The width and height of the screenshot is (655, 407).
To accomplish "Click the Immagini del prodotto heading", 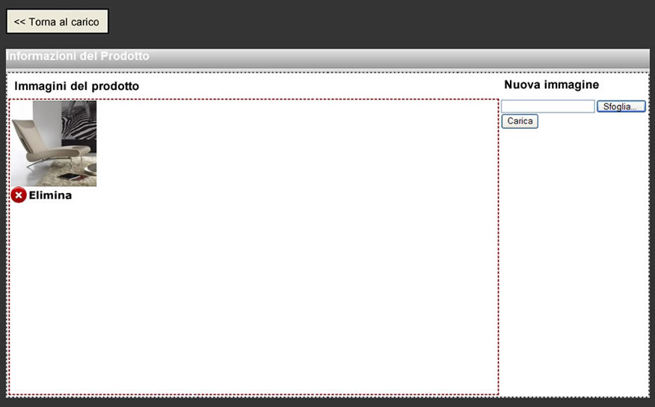I will click(x=76, y=86).
